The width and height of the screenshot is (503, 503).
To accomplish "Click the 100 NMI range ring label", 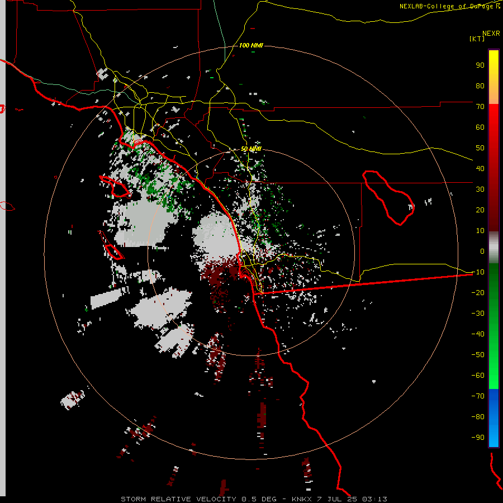I will click(251, 45).
